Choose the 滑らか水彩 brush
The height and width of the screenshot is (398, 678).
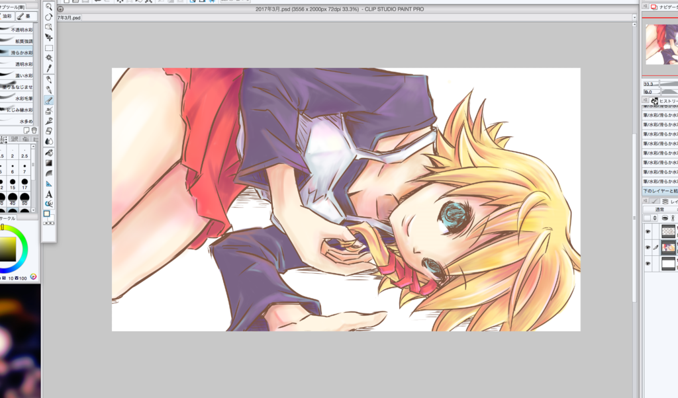coord(17,52)
